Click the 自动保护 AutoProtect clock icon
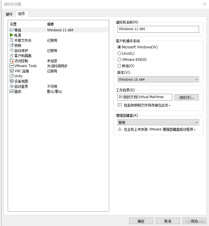The height and width of the screenshot is (226, 209). [x=12, y=50]
